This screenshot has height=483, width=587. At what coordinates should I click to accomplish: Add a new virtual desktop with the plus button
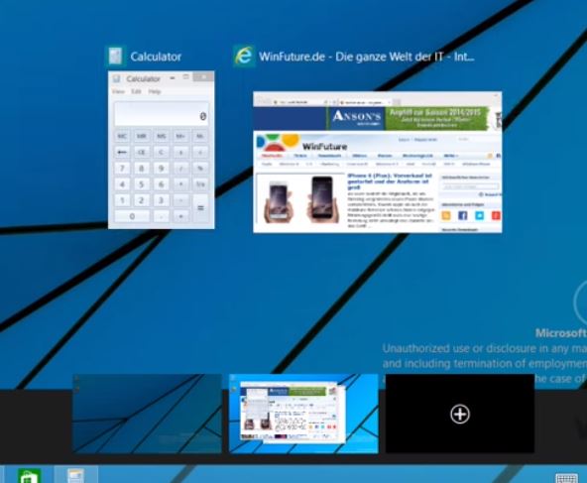[x=460, y=415]
